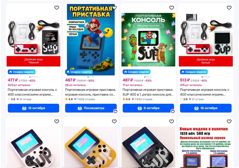The image size is (239, 168).
Task: Open title of SUP 400 в 1 listing
Action: point(148,92)
